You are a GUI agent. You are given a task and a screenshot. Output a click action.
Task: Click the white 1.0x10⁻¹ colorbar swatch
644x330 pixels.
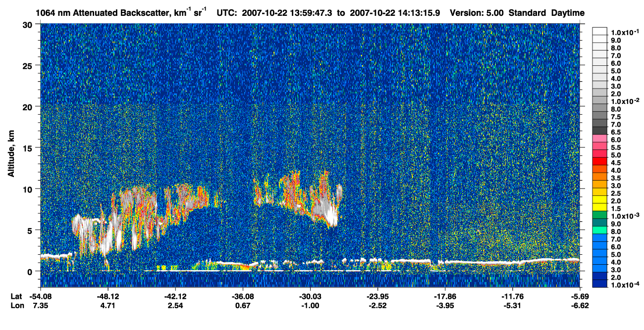pyautogui.click(x=599, y=32)
